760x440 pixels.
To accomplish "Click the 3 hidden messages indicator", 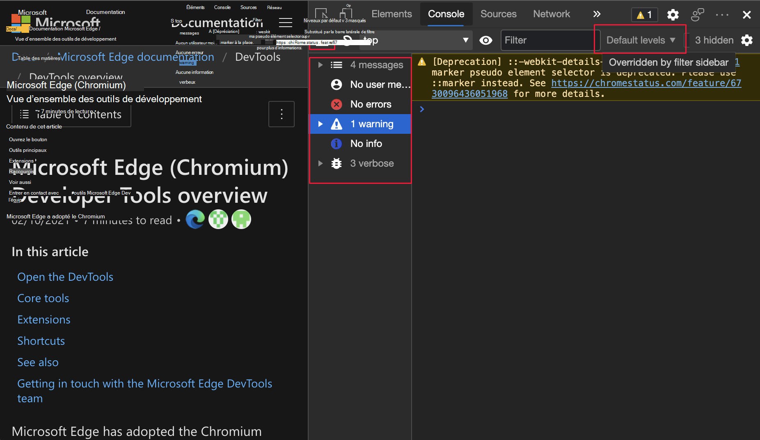I will pyautogui.click(x=714, y=40).
